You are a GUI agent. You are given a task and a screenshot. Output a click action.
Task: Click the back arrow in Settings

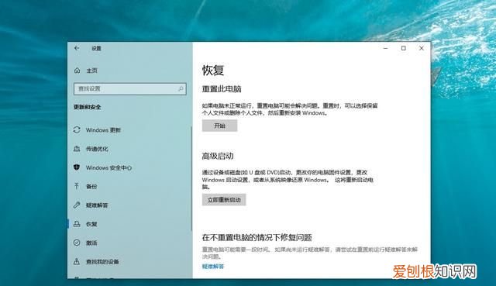[77, 48]
